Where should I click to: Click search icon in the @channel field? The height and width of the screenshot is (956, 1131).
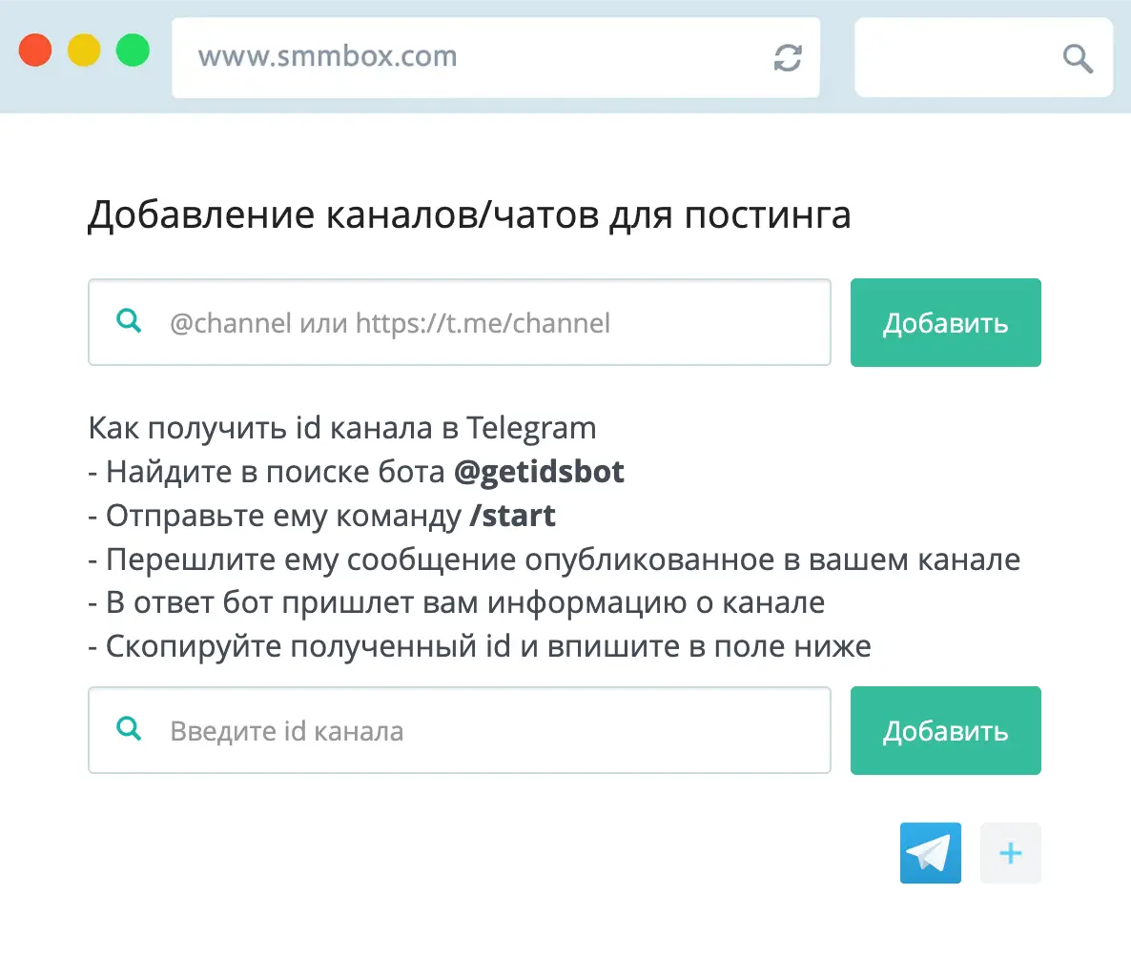click(x=129, y=320)
